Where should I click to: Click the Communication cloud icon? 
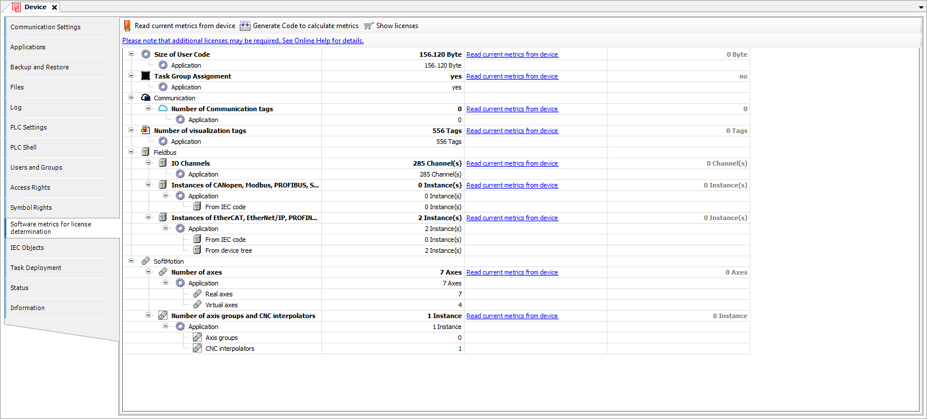146,98
